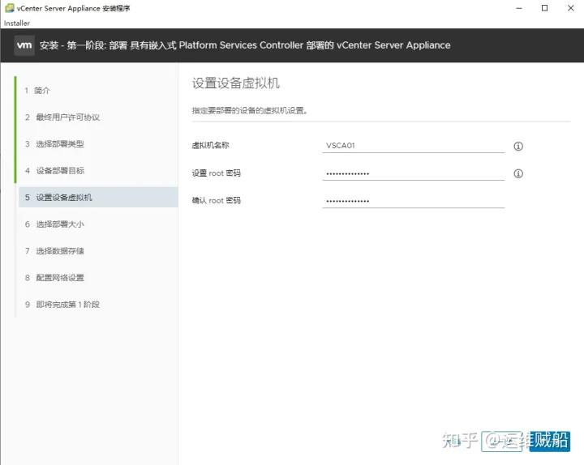
Task: Jump to step 3 选择部署类型
Action: coord(59,144)
